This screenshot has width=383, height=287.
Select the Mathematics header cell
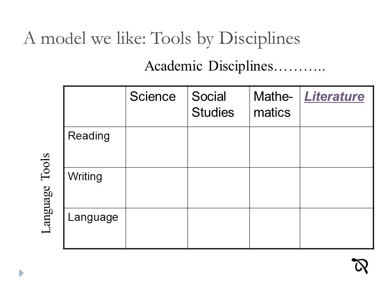point(275,106)
